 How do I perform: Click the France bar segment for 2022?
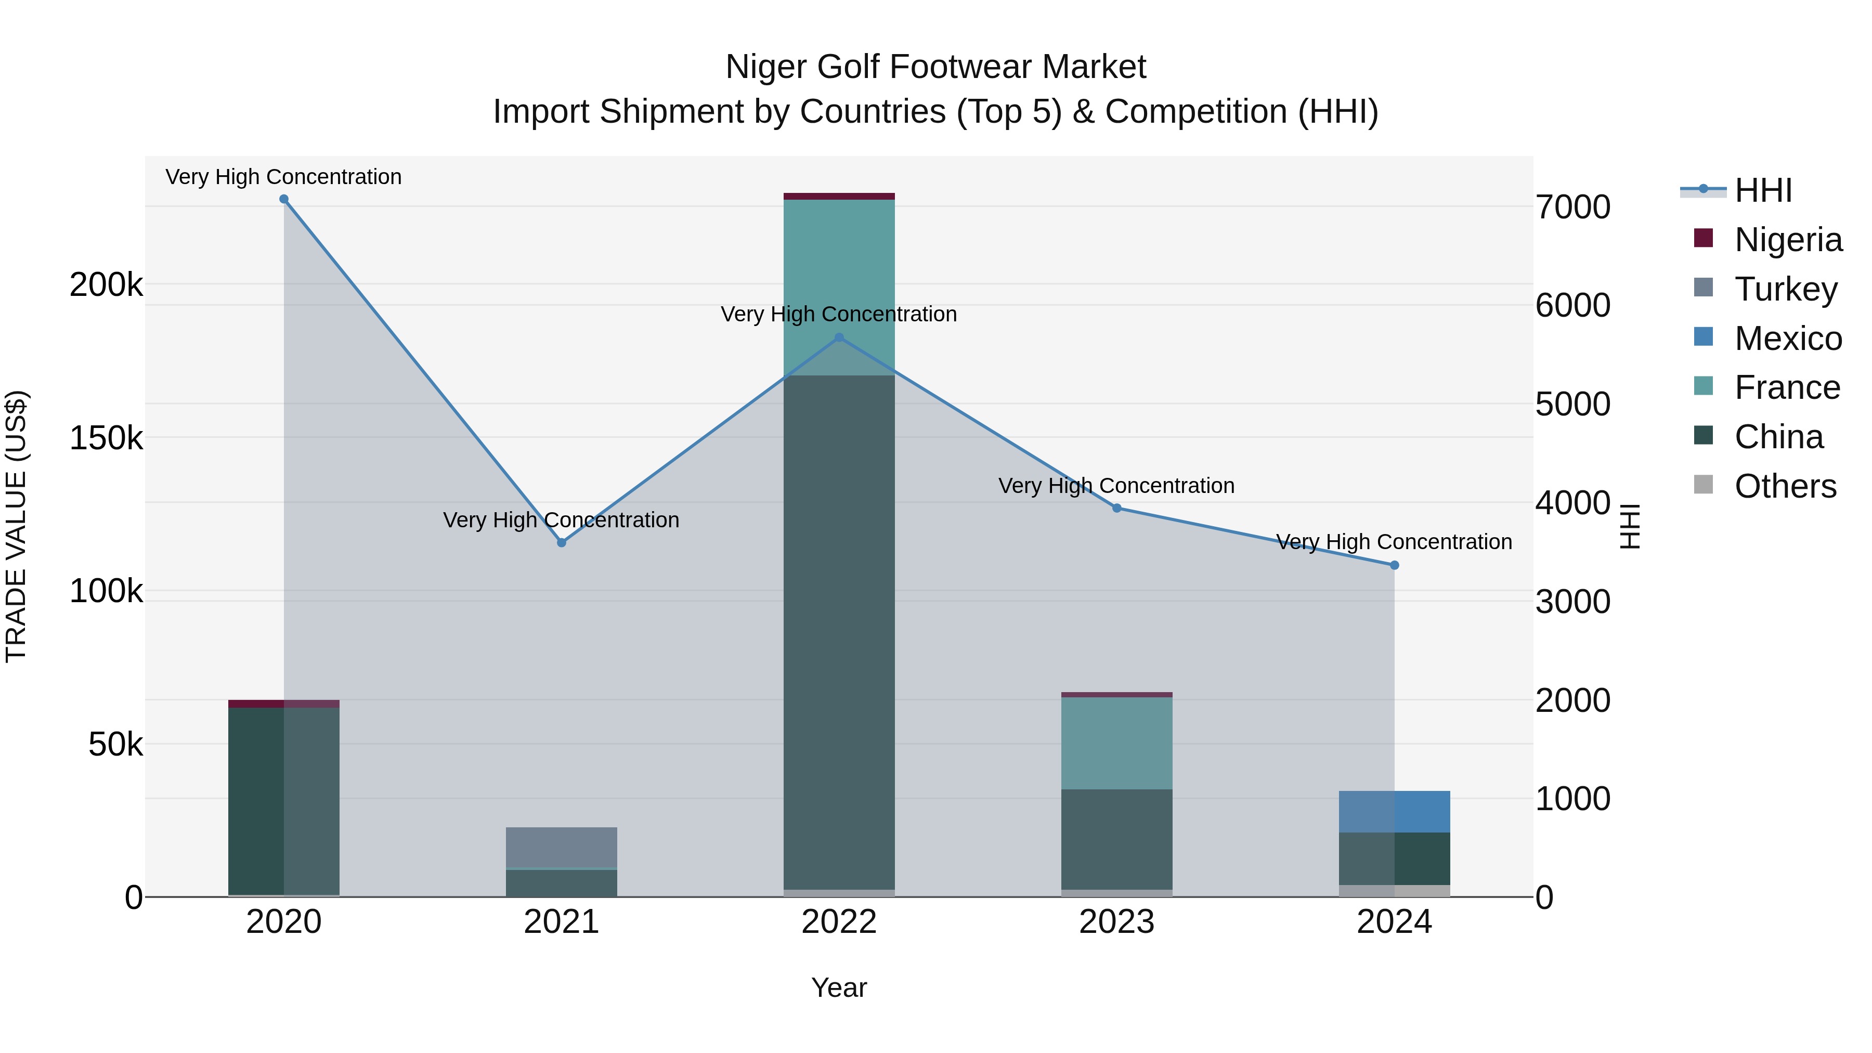tap(839, 288)
